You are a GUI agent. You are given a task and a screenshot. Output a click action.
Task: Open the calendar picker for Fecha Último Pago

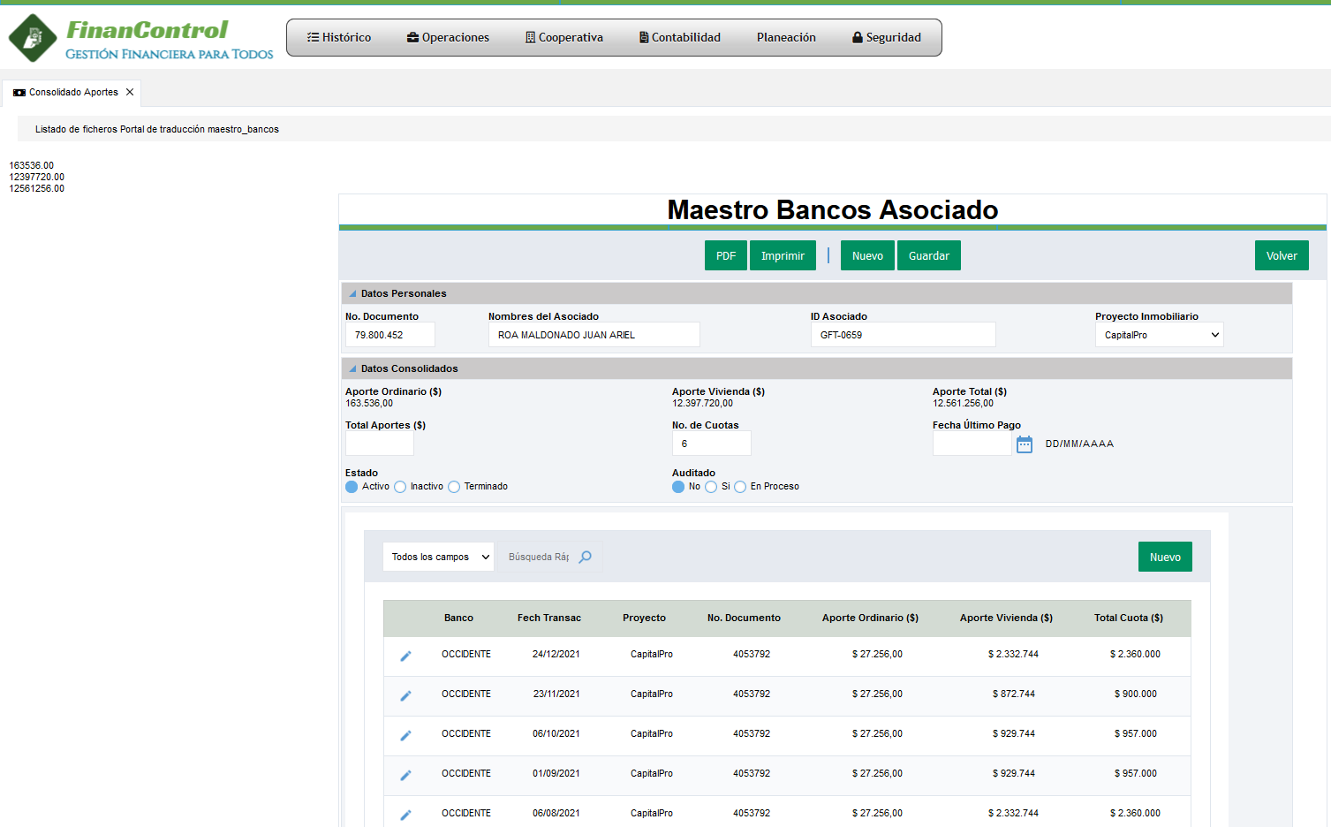click(1025, 444)
